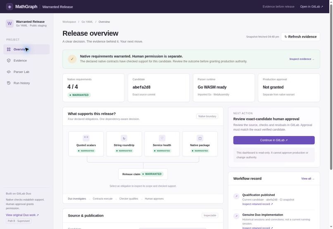Click View all in Workflow record
The width and height of the screenshot is (333, 229).
click(x=307, y=179)
